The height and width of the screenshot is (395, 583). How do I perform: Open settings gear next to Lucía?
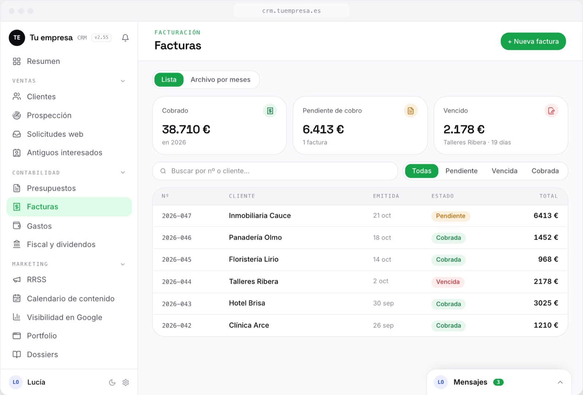tap(126, 382)
